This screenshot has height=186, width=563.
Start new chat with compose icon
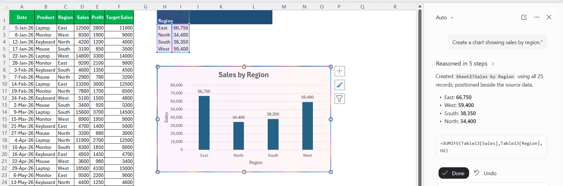(524, 17)
